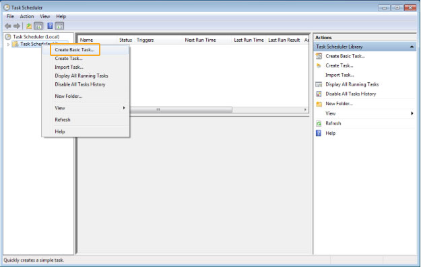Viewport: 421px width, 267px height.
Task: Toggle the Show/Hide Action Pane toolbar icon
Action: (x=59, y=26)
